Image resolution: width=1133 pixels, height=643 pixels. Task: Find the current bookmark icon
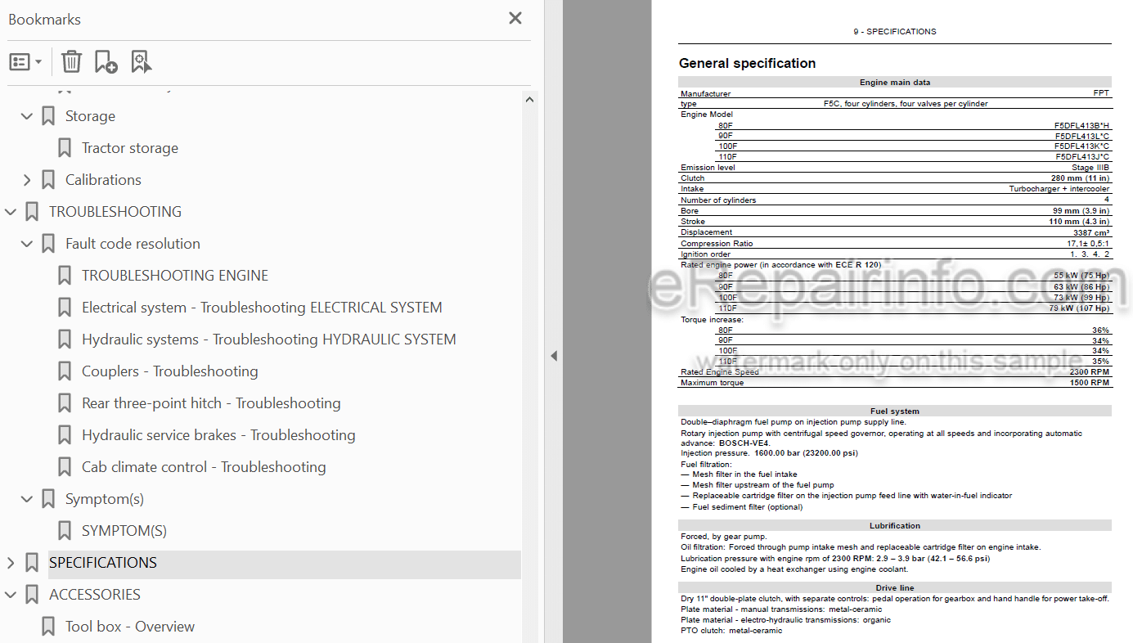(142, 62)
